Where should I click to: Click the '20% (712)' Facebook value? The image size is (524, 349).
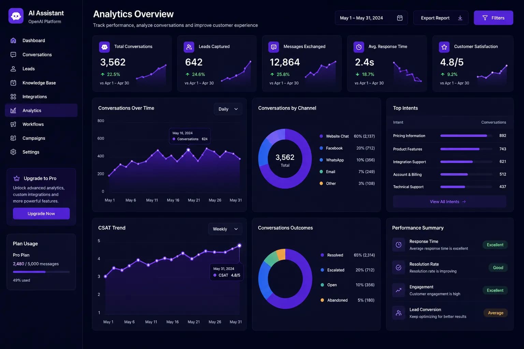pos(365,148)
